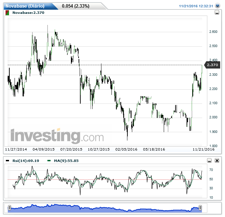This screenshot has width=225, height=217.
Task: Click the Rsi(14):69.19 legend label
Action: click(26, 161)
